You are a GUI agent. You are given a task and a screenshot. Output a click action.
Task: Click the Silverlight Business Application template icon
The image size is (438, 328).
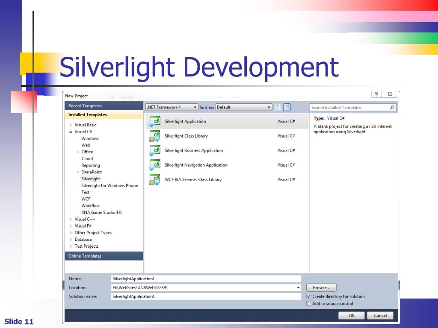[154, 150]
